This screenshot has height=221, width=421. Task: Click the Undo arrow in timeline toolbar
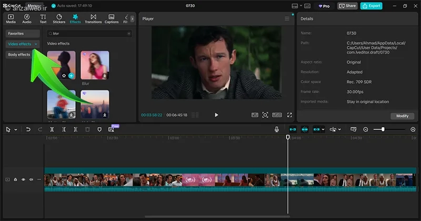pos(28,129)
